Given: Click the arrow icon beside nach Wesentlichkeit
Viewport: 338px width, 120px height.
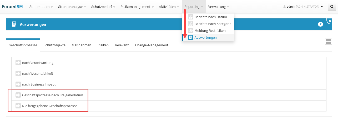Looking at the screenshot, I should click(18, 73).
